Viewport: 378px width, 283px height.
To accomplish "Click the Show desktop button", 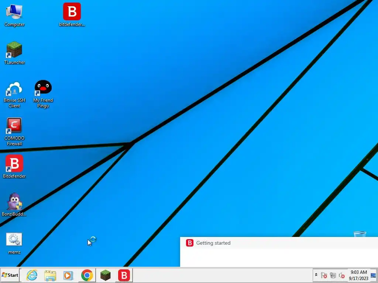I will [374, 275].
